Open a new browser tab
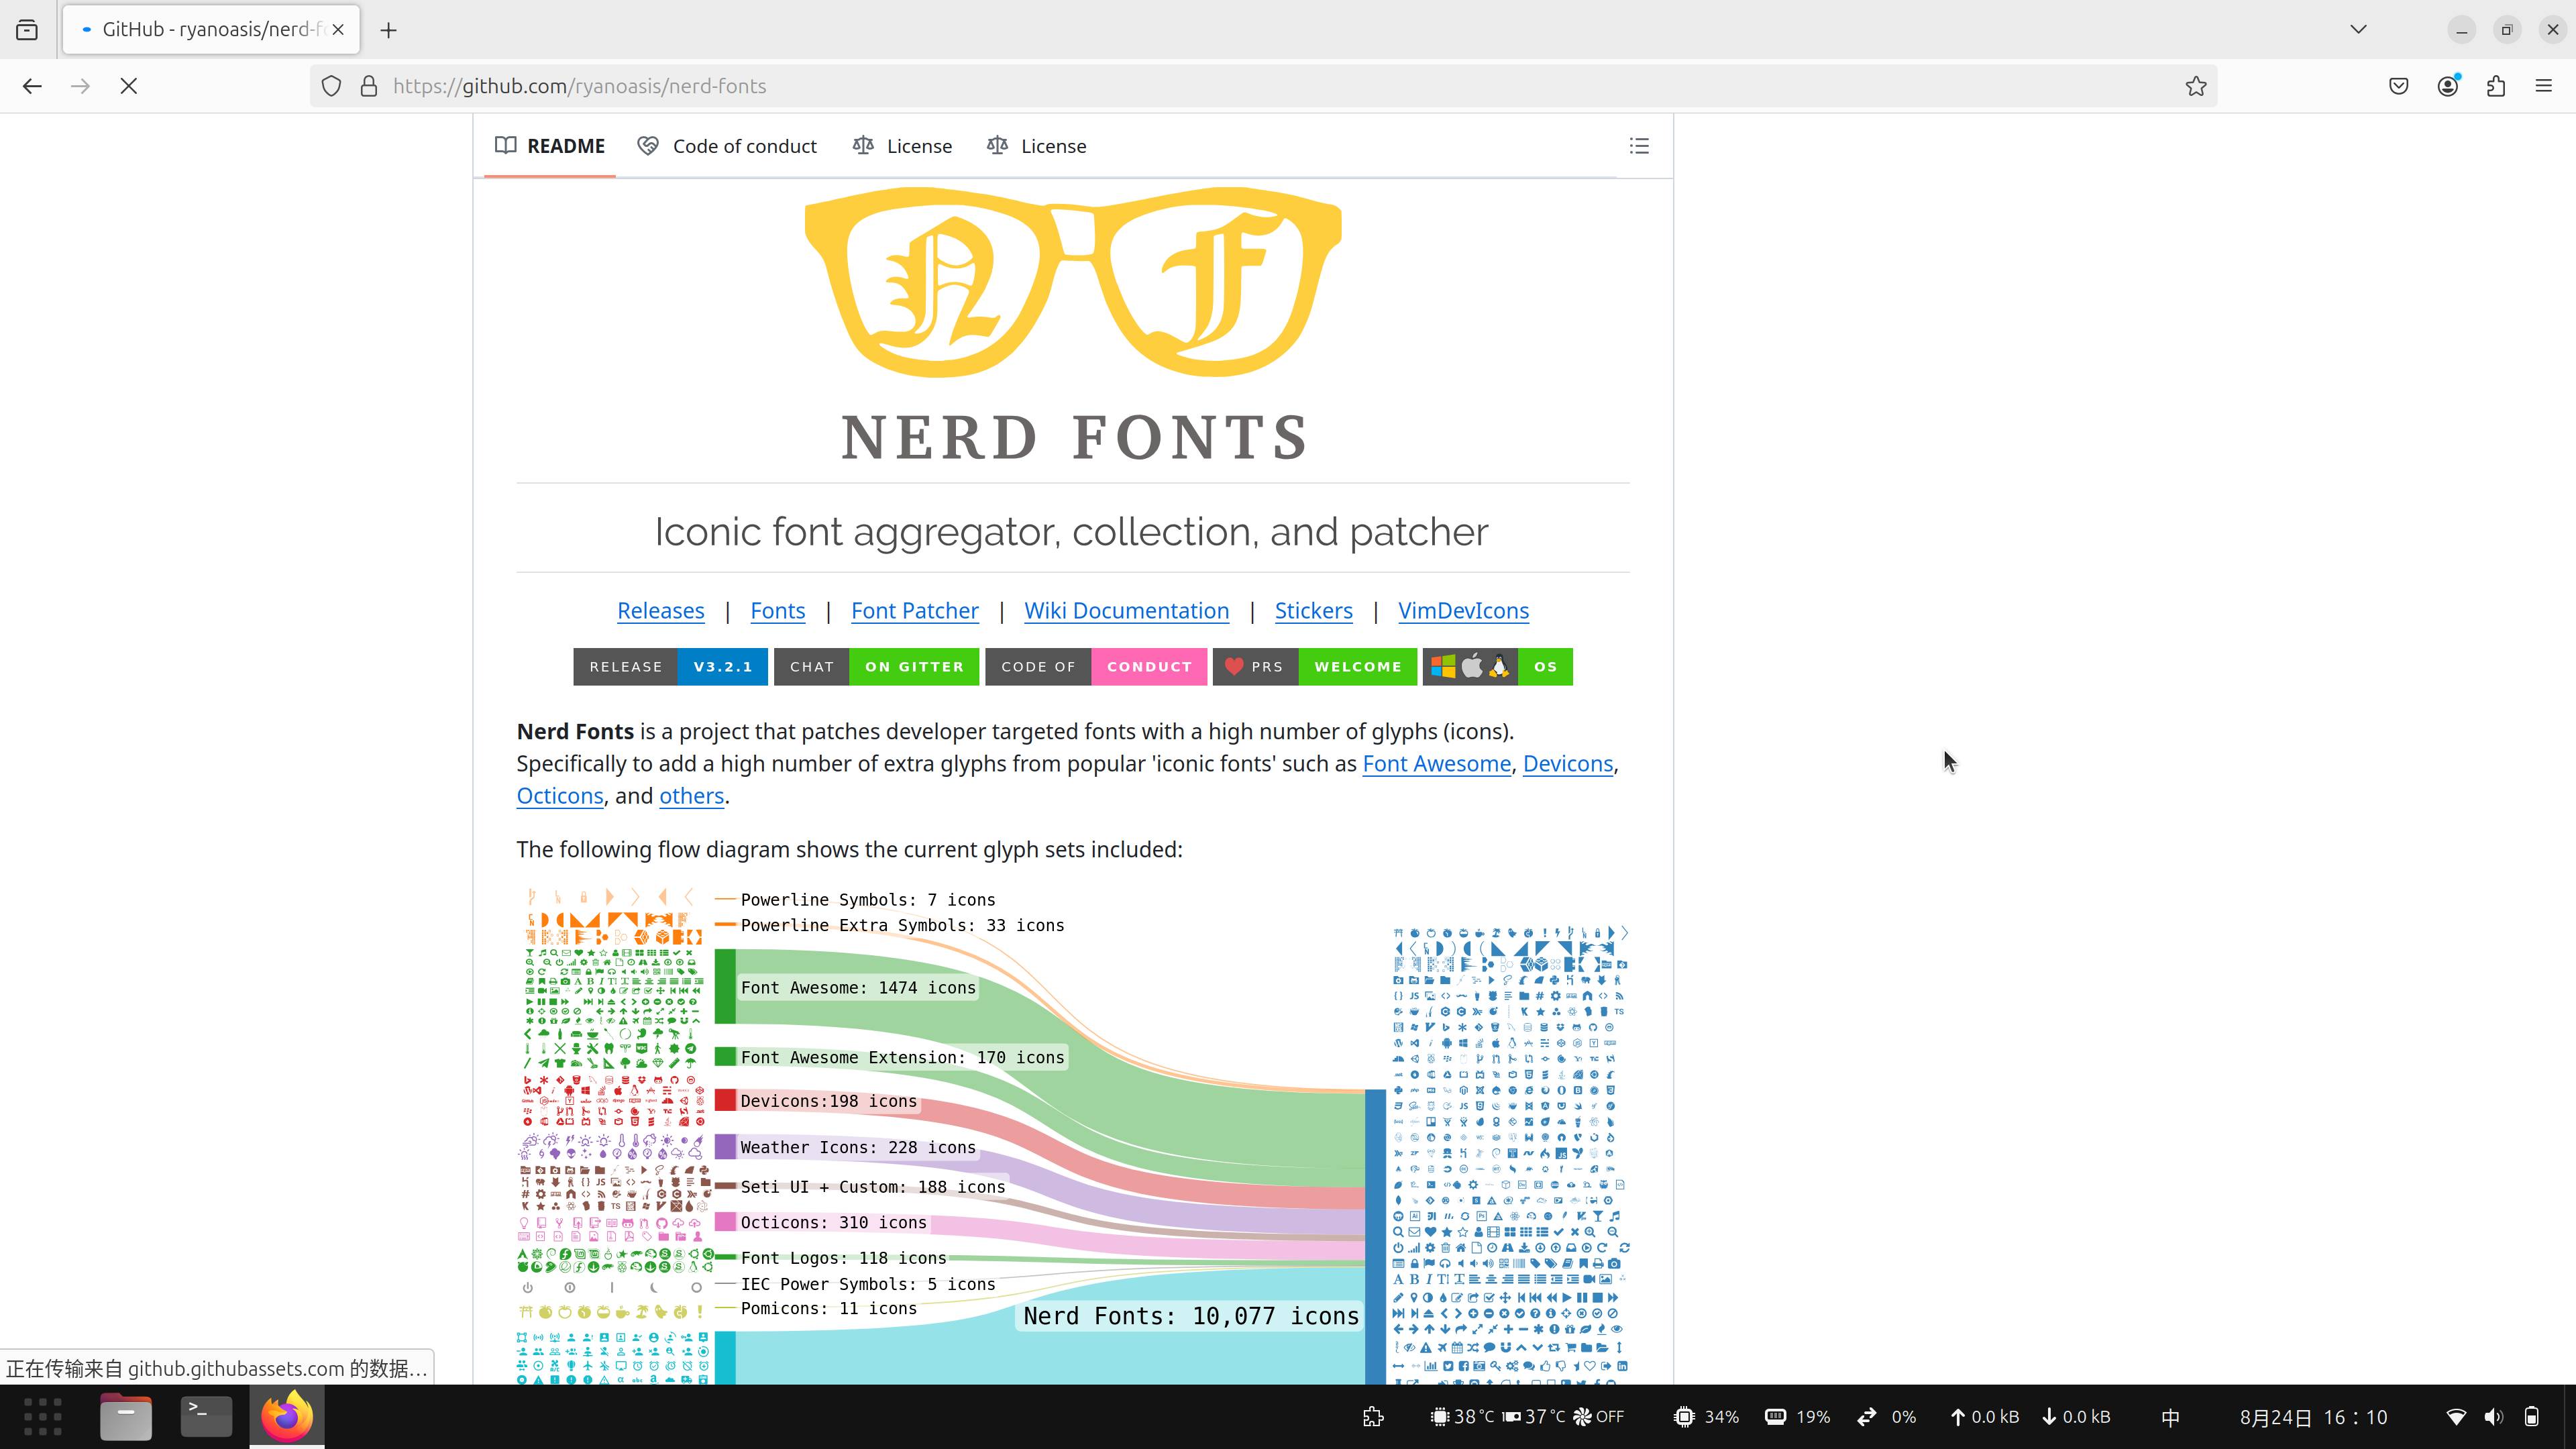This screenshot has height=1449, width=2576. click(389, 30)
